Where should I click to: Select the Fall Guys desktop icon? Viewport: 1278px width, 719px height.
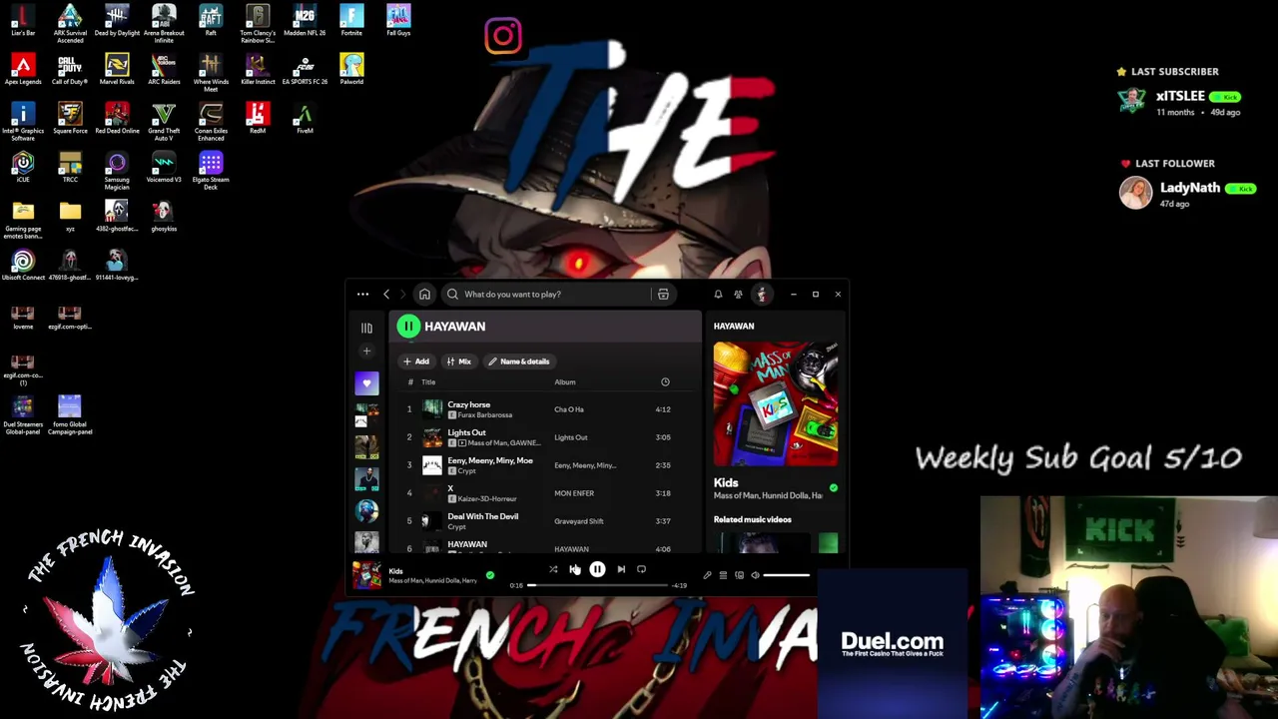(x=398, y=21)
